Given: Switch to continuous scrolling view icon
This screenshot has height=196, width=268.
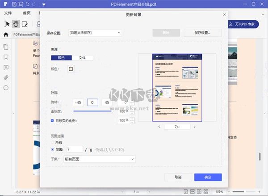Looking at the screenshot, I should (192, 192).
